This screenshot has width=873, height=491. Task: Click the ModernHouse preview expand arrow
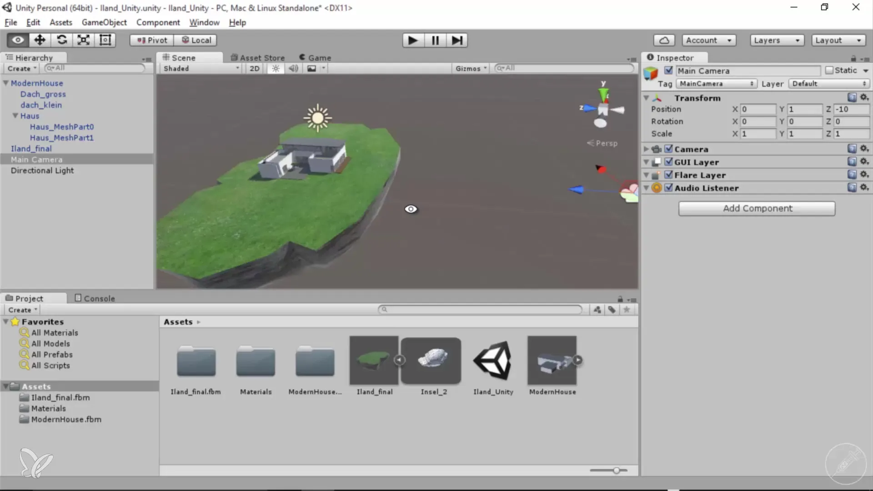coord(577,360)
